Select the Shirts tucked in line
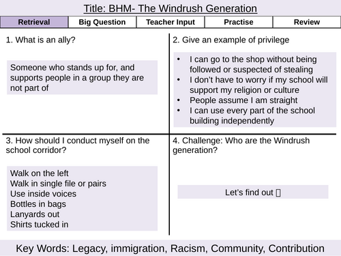Screen dimensions: 341x256 (x=39, y=225)
